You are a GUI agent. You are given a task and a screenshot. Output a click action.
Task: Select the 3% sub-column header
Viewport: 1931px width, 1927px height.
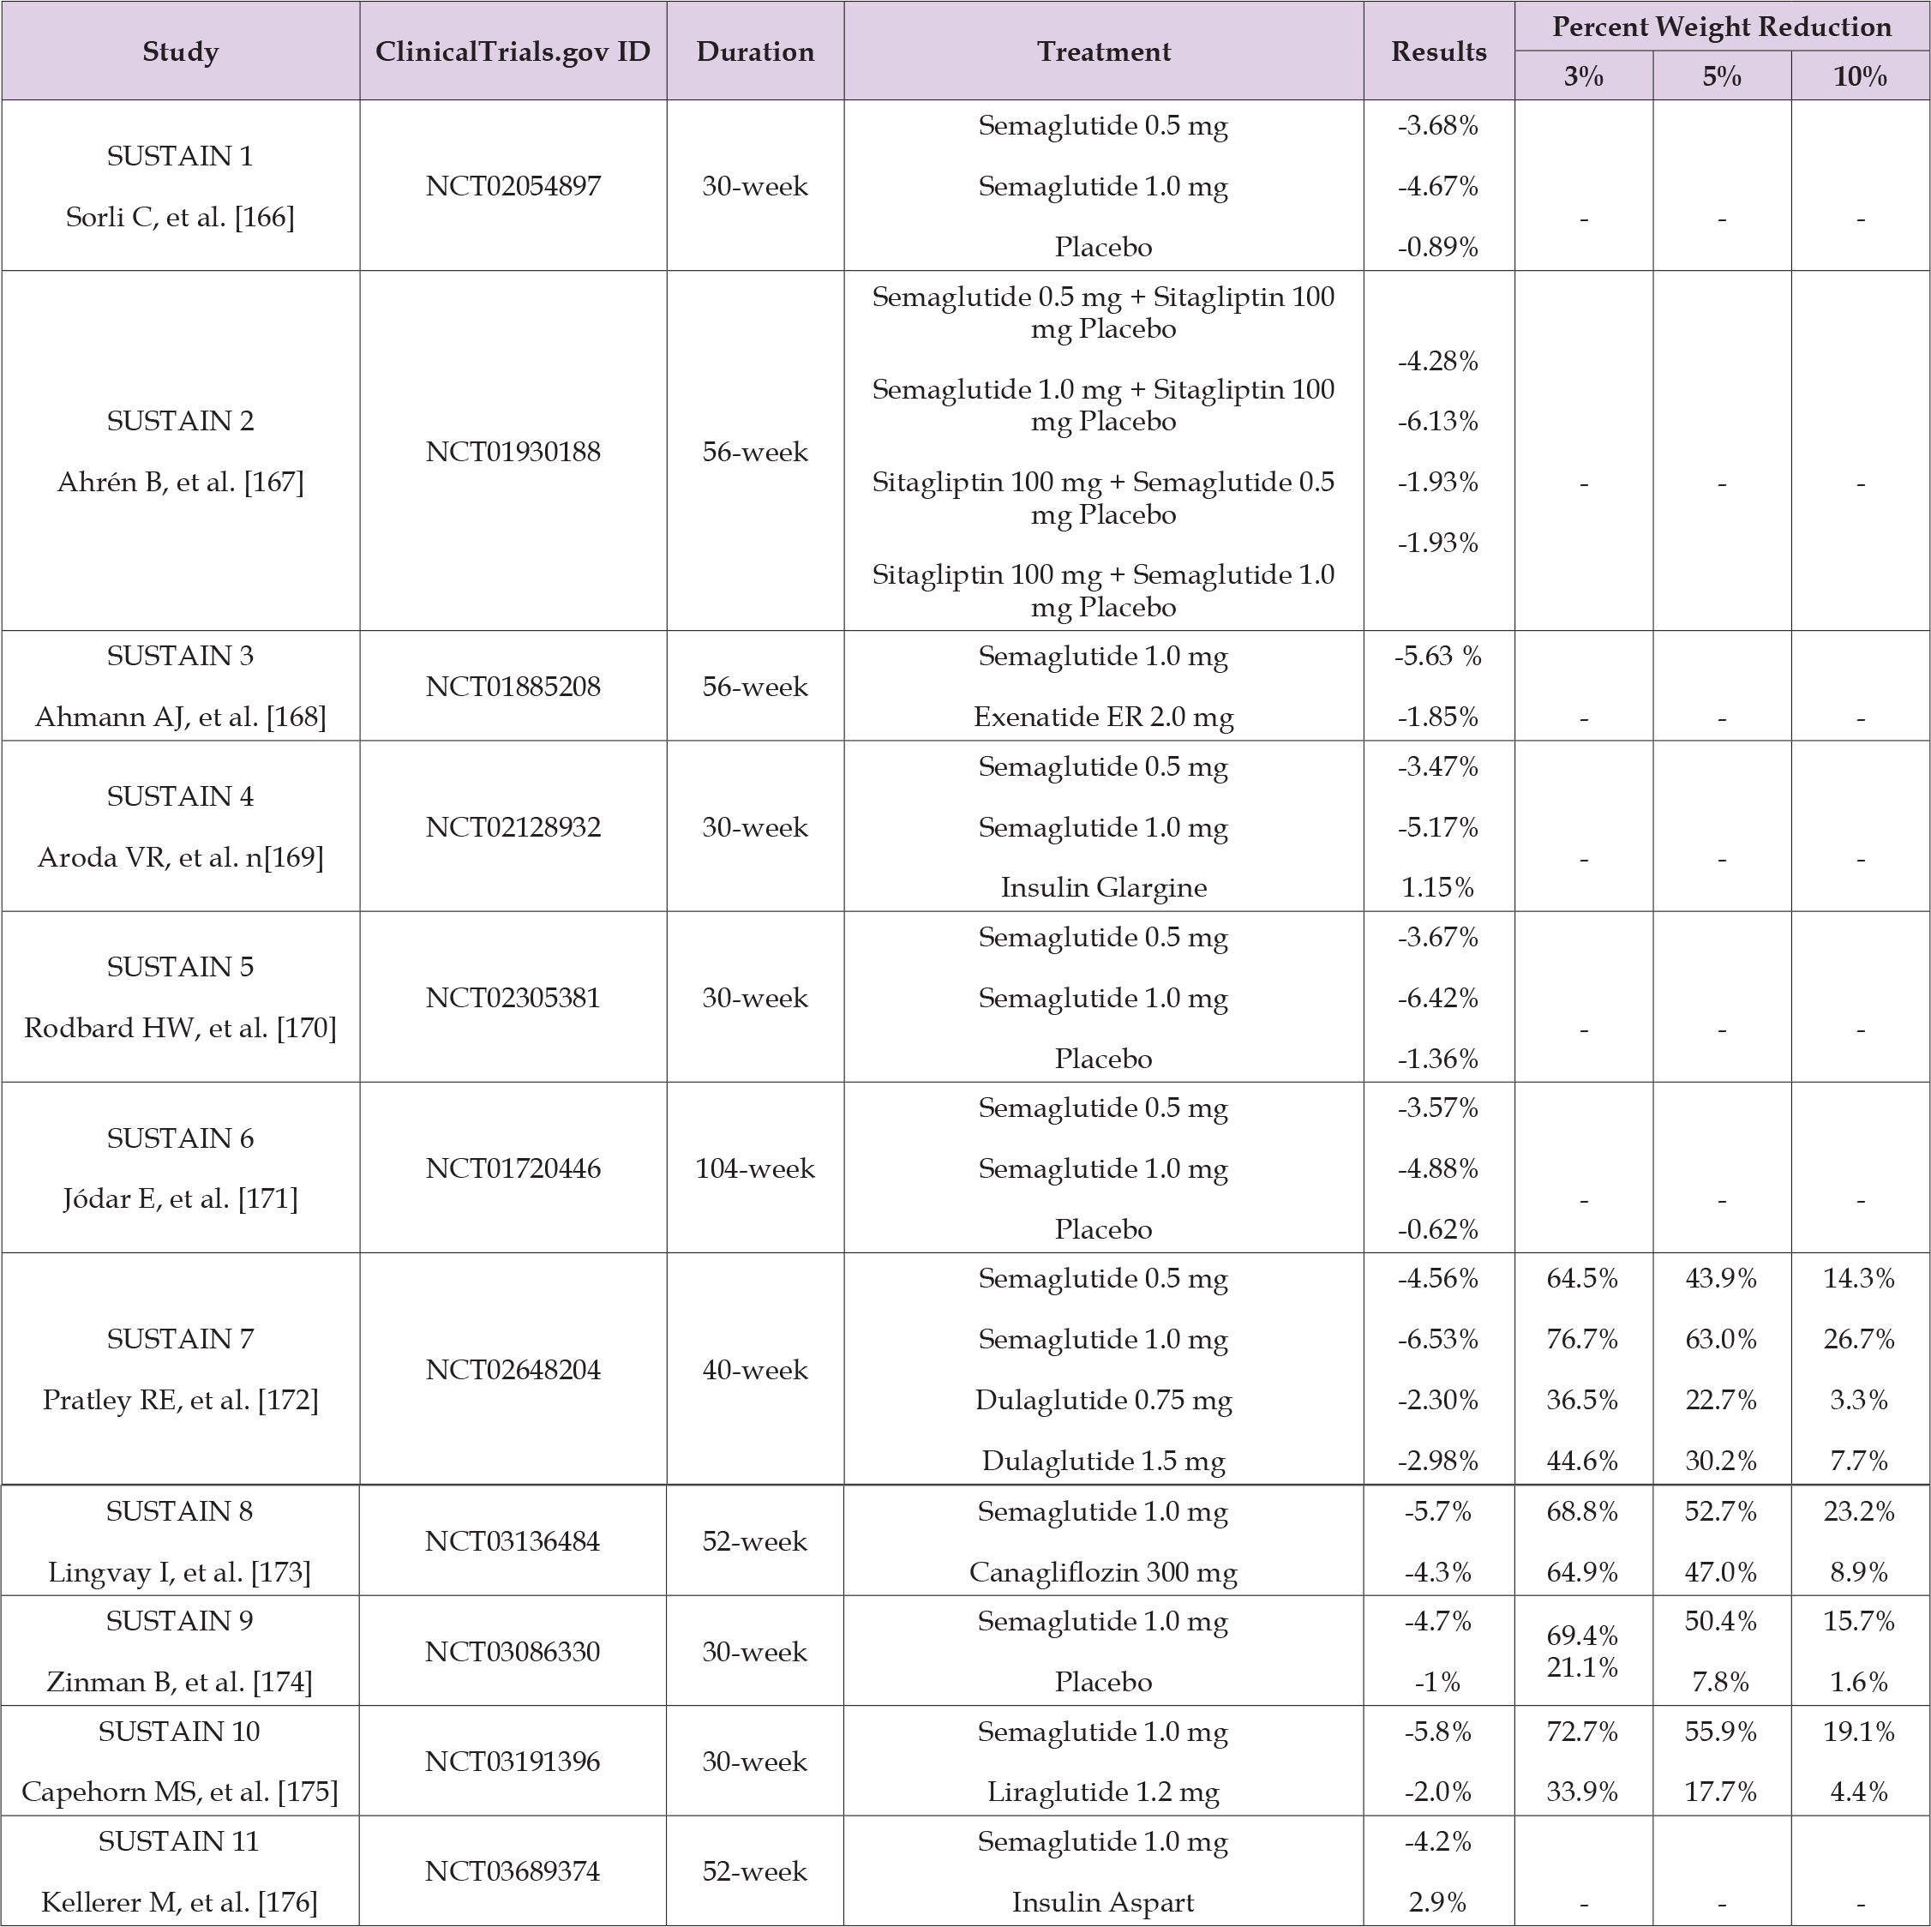1583,77
